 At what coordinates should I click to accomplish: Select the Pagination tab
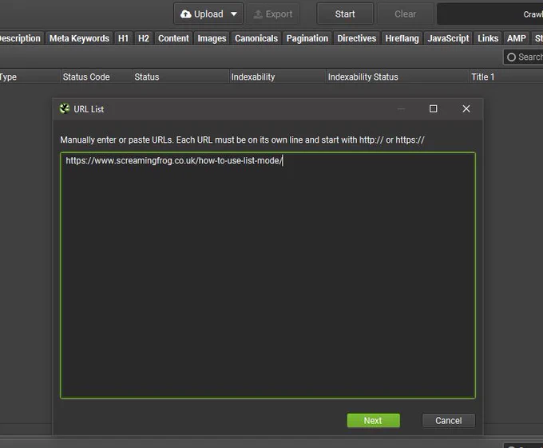(x=307, y=38)
